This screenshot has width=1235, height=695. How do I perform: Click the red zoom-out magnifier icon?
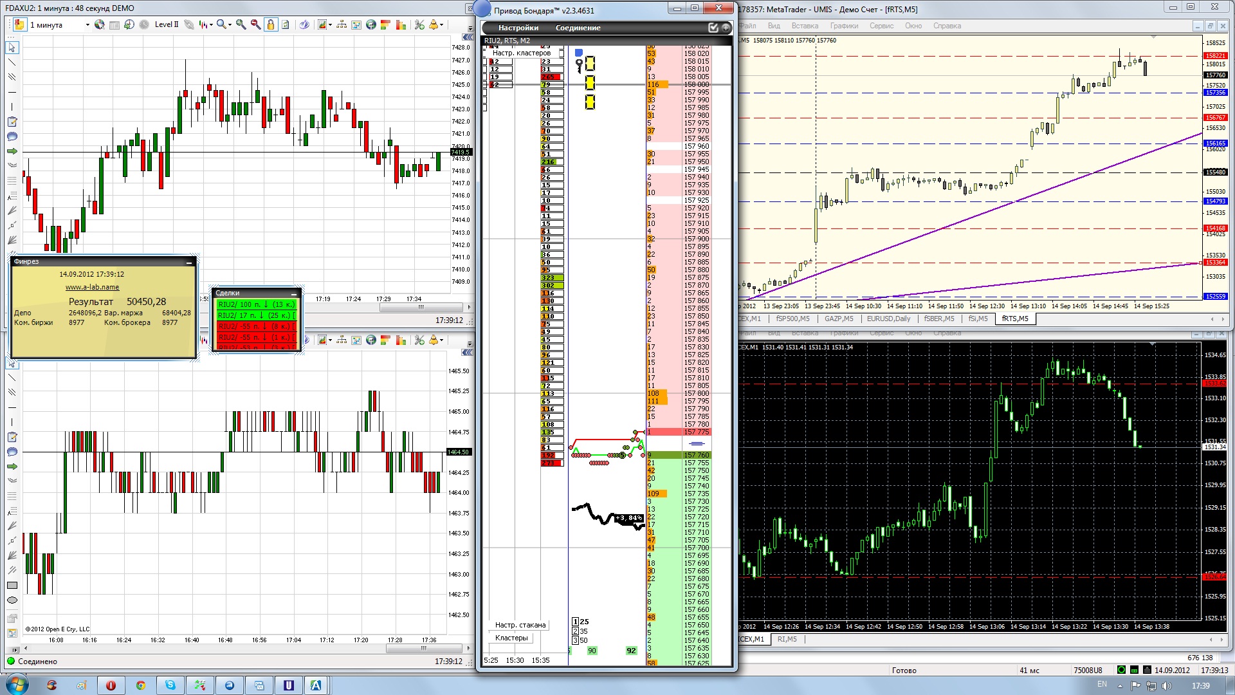pyautogui.click(x=255, y=24)
